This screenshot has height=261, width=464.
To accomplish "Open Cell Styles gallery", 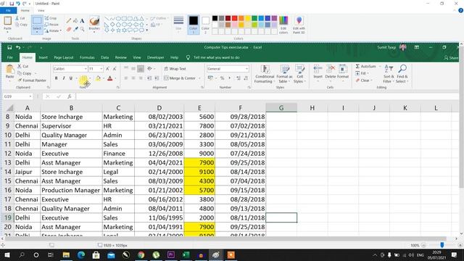I will coord(299,74).
